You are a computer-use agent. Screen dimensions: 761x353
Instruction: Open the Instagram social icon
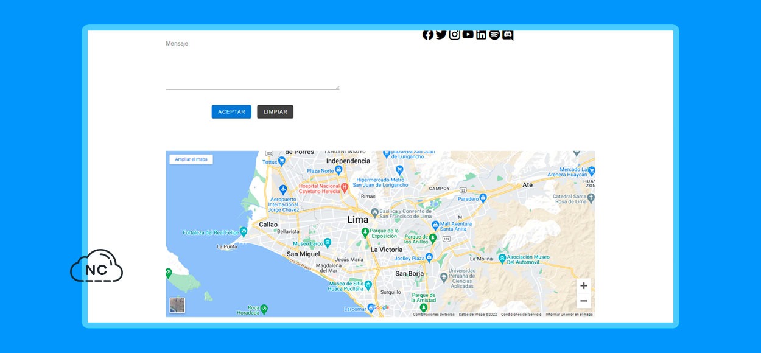[455, 35]
